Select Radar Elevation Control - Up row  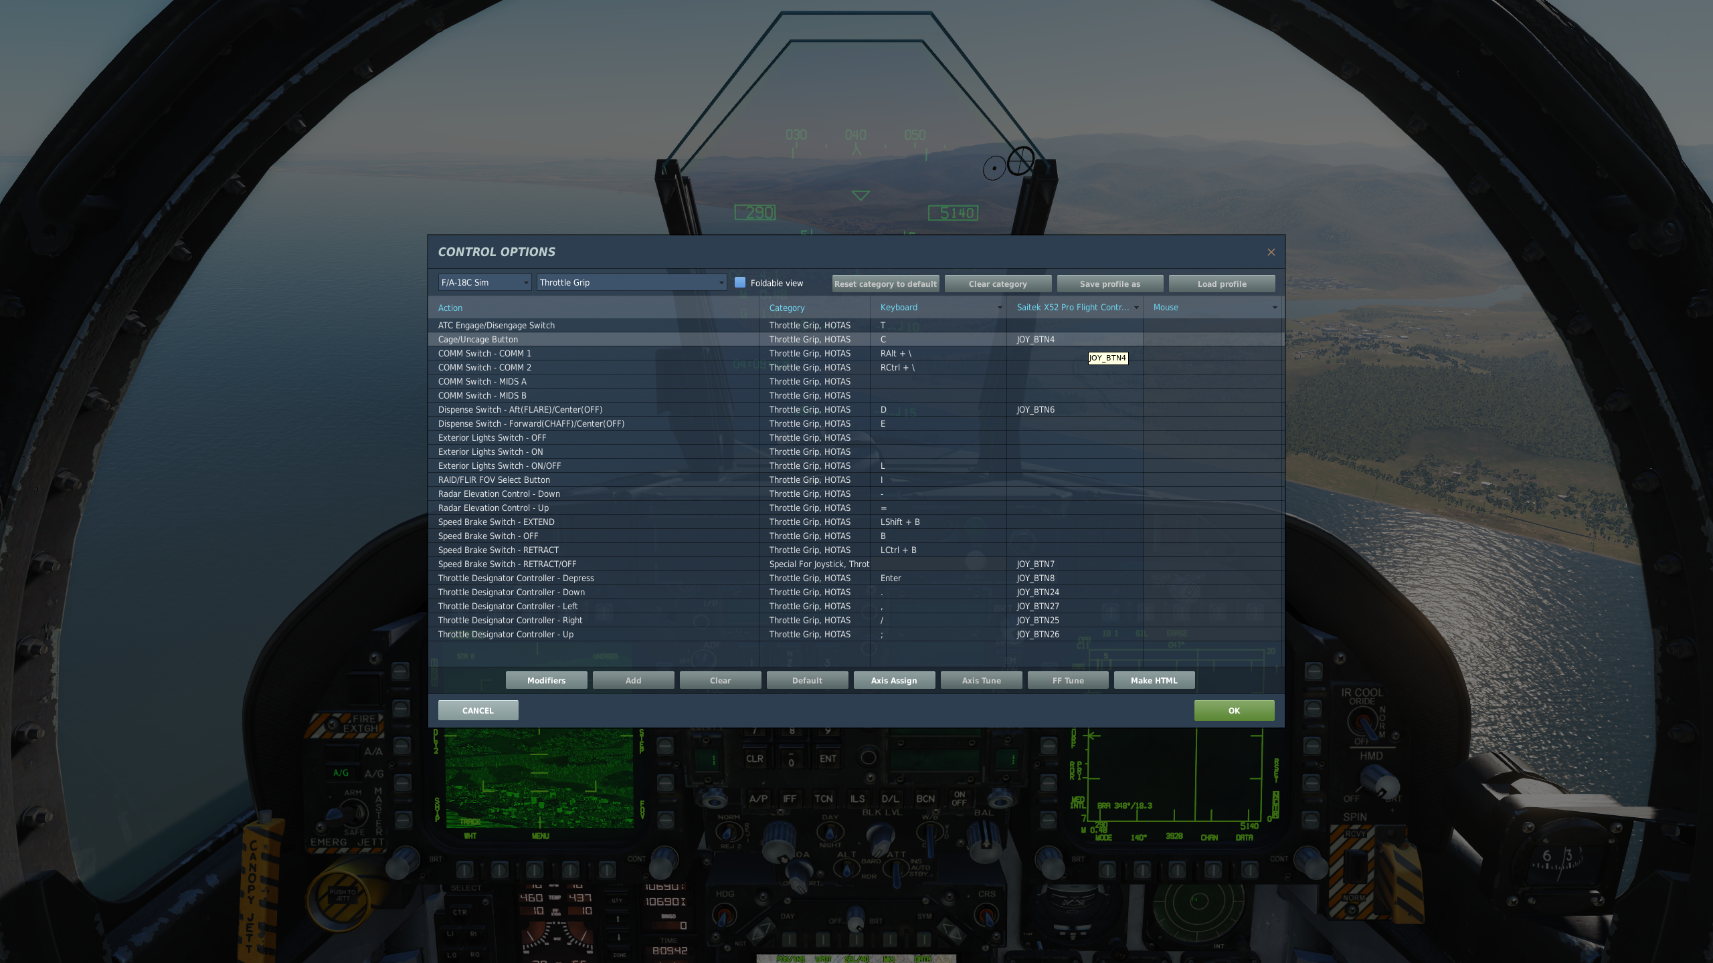[x=855, y=508]
